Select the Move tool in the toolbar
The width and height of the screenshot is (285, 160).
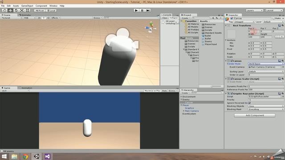coord(10,11)
